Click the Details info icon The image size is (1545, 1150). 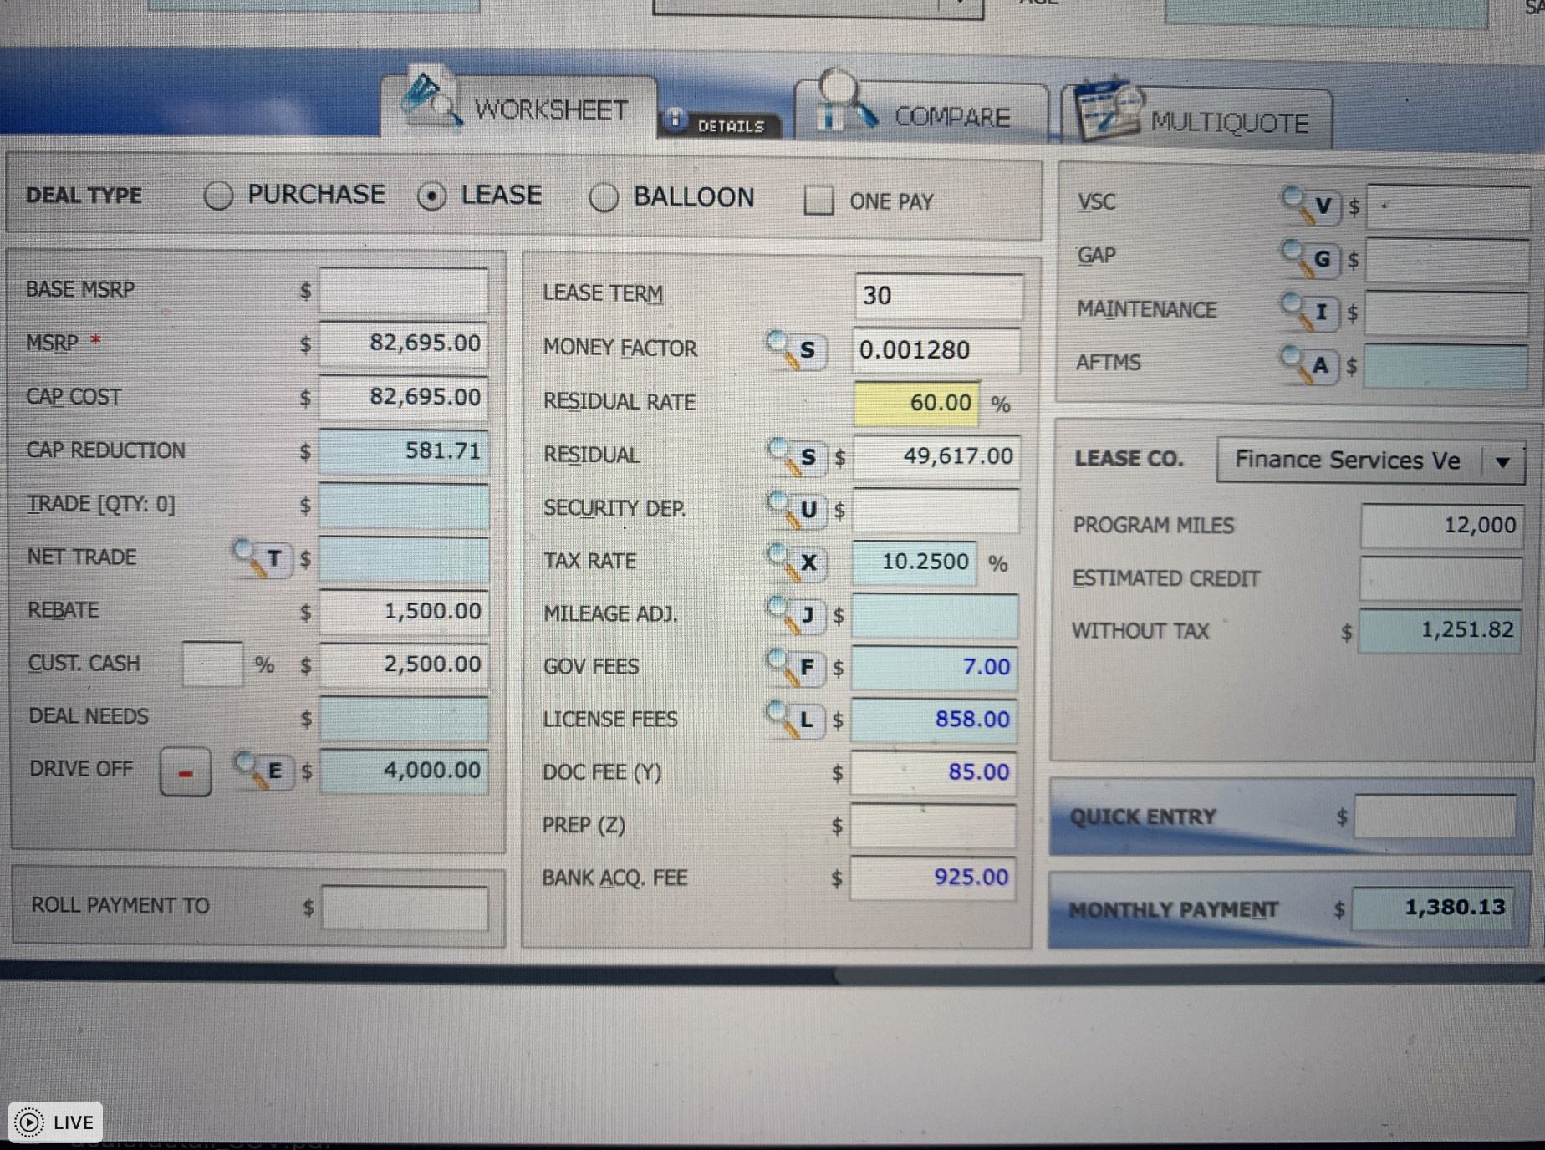[675, 120]
